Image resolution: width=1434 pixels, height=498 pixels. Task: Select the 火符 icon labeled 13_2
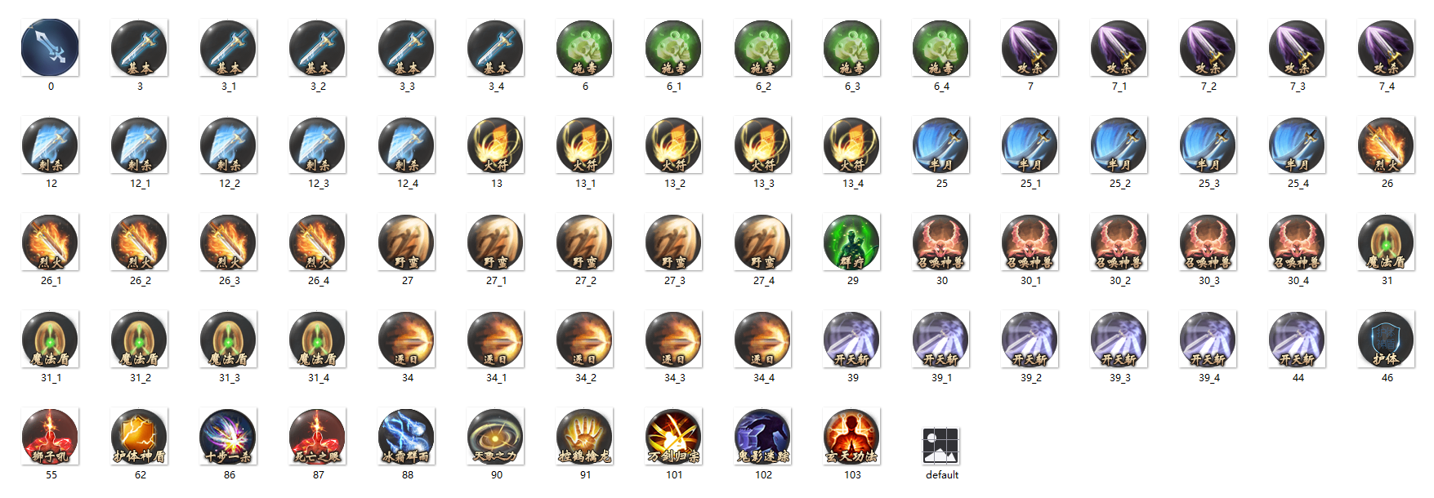pos(674,145)
